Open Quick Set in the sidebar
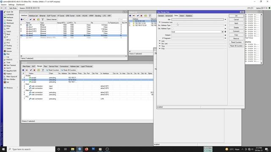The height and width of the screenshot is (152, 271). tap(9, 12)
